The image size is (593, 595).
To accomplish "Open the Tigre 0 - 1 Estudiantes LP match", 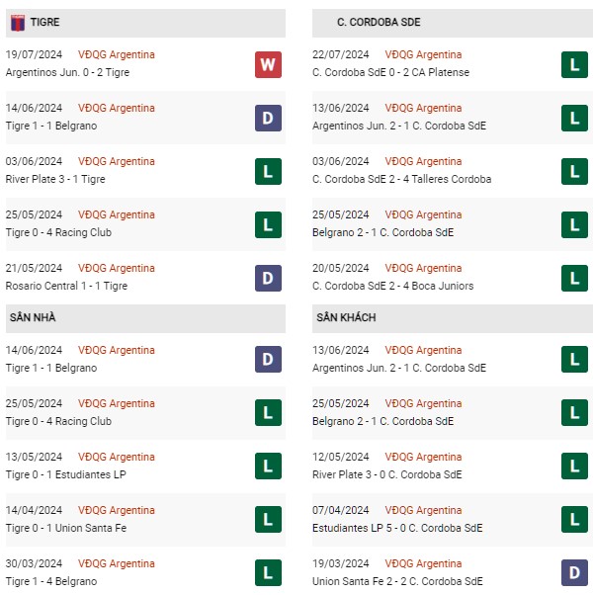I will (x=65, y=474).
